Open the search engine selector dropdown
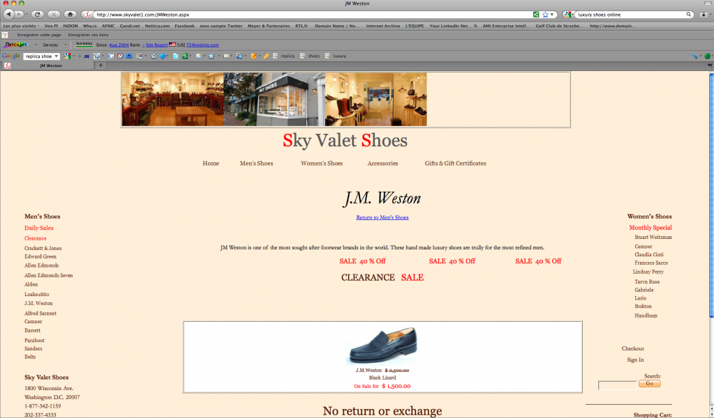 (x=568, y=15)
